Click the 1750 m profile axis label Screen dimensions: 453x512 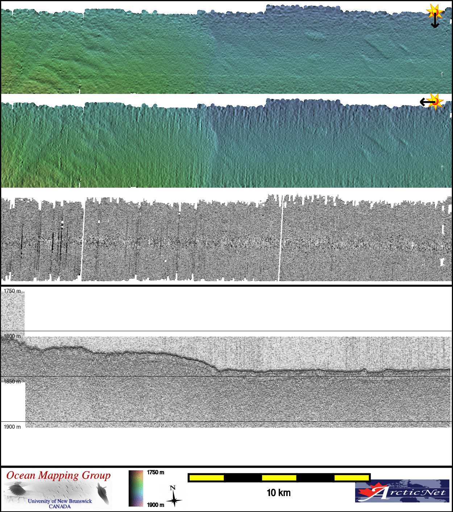[x=12, y=291]
